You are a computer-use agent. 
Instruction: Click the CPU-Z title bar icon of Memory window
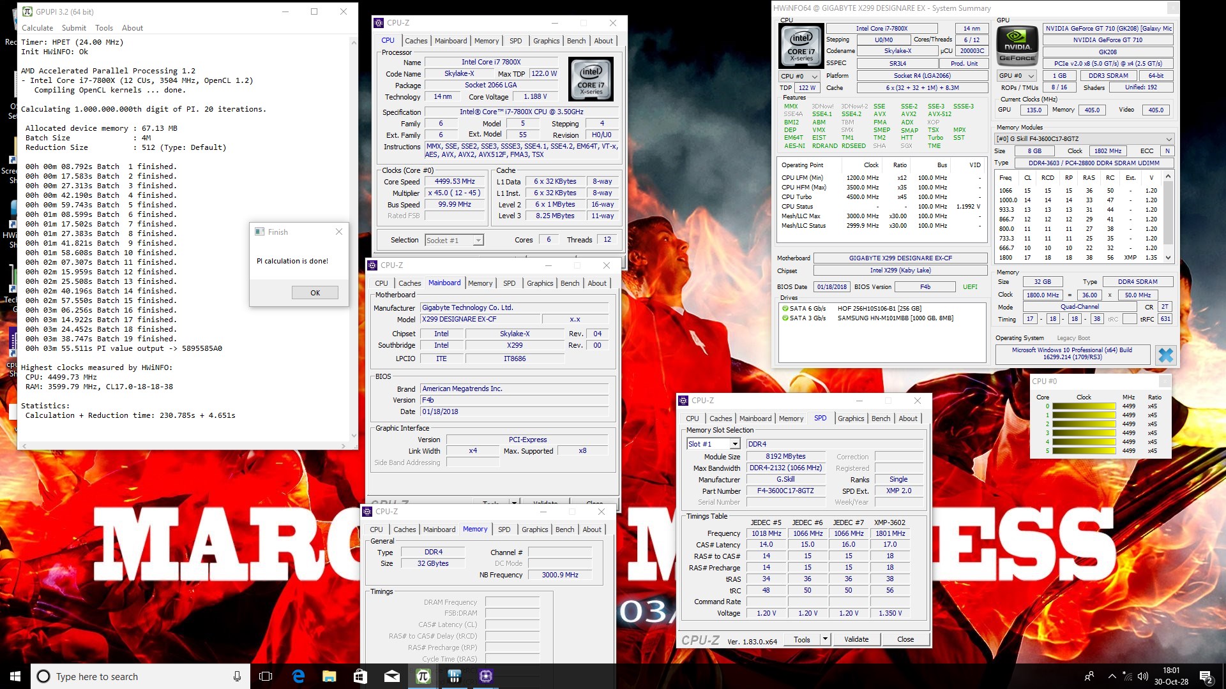367,512
